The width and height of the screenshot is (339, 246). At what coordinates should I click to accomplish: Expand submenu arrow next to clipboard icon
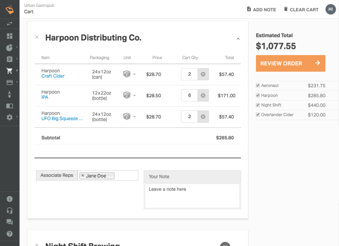tap(17, 59)
